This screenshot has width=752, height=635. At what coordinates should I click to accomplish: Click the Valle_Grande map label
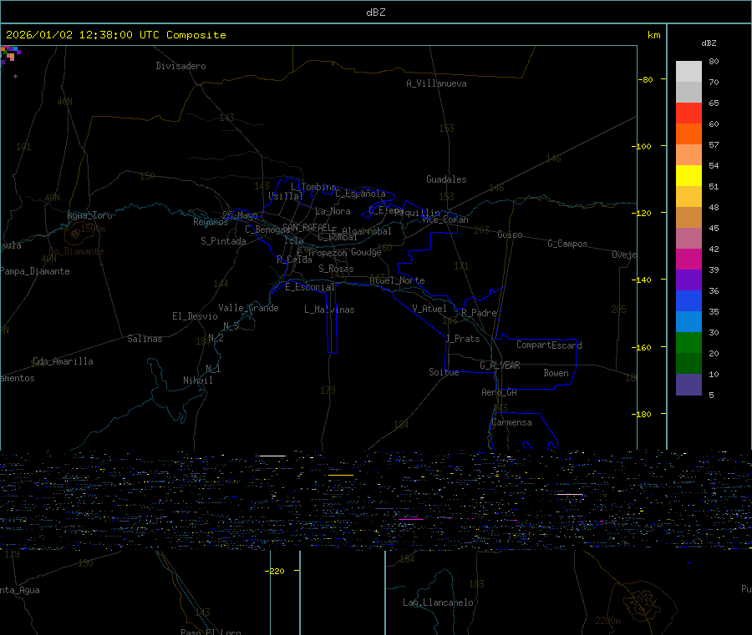(248, 308)
